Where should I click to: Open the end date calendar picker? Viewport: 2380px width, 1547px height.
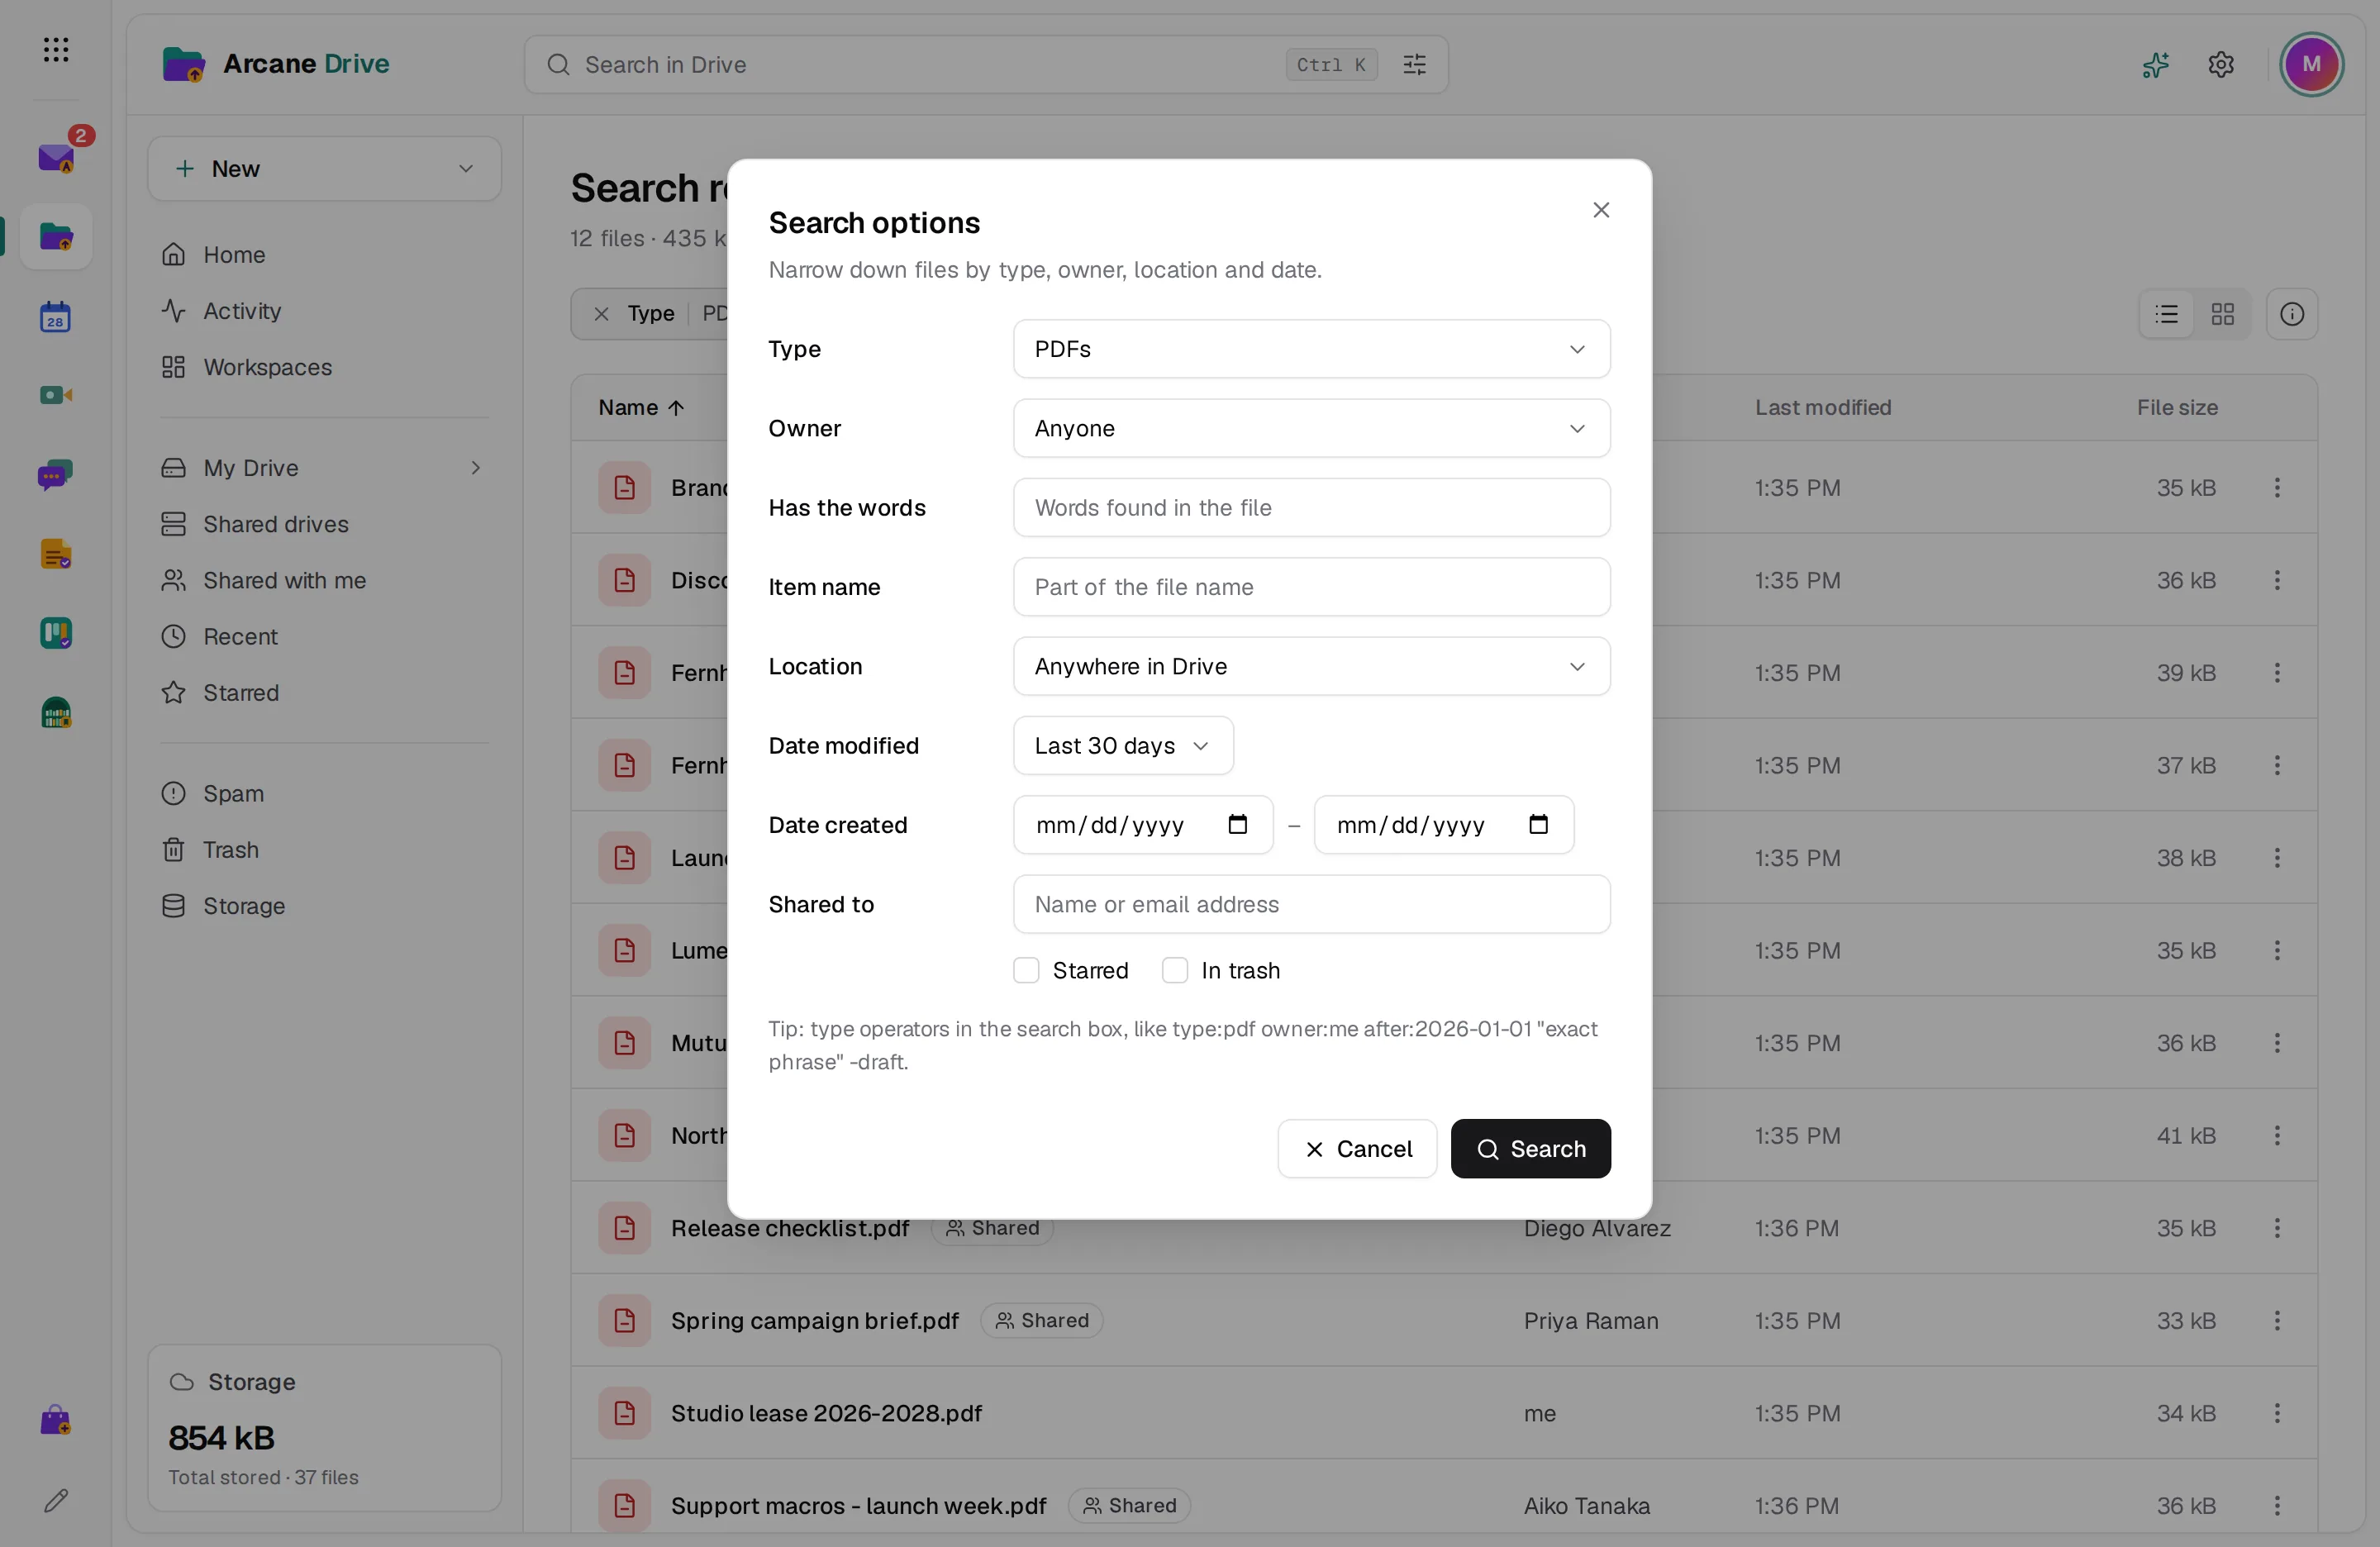click(1538, 824)
